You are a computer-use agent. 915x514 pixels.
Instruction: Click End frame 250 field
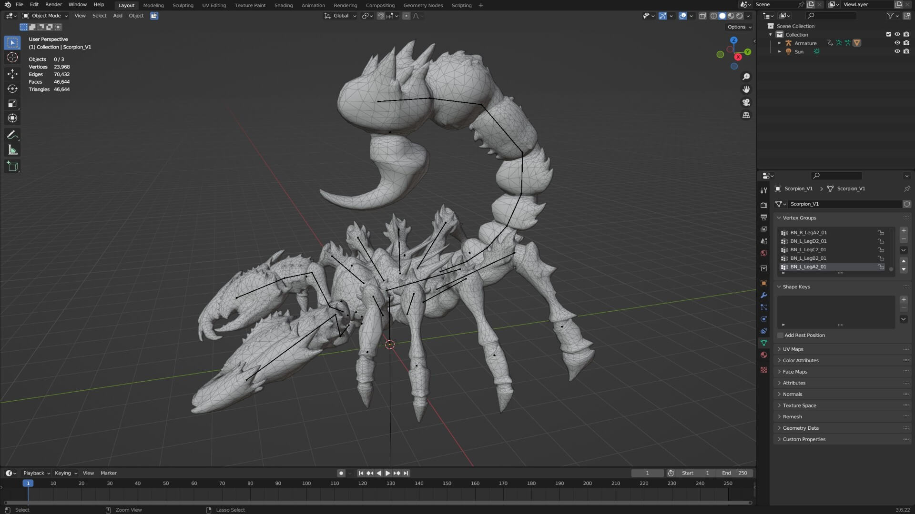click(x=734, y=473)
